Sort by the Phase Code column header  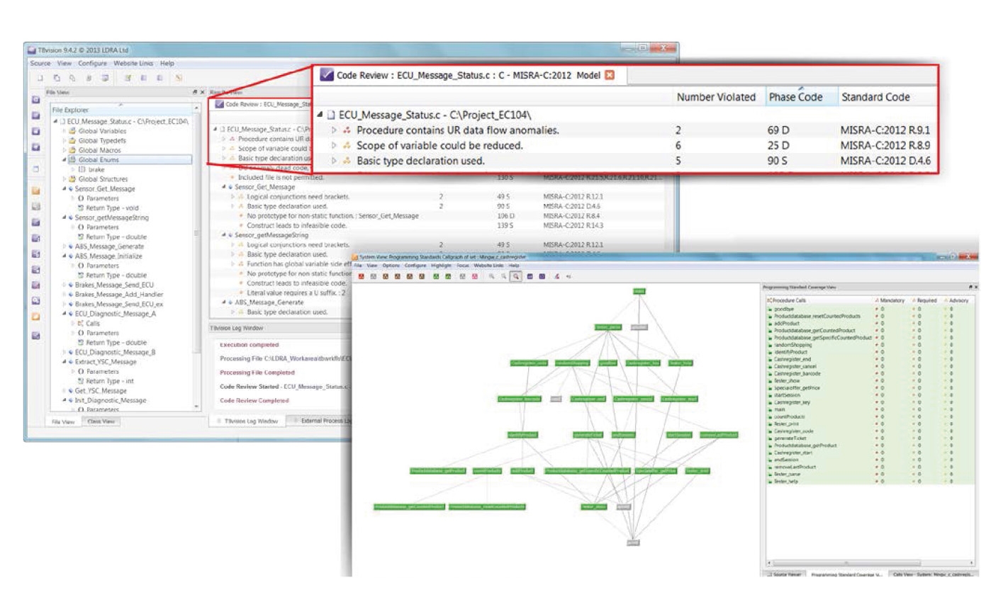click(795, 97)
